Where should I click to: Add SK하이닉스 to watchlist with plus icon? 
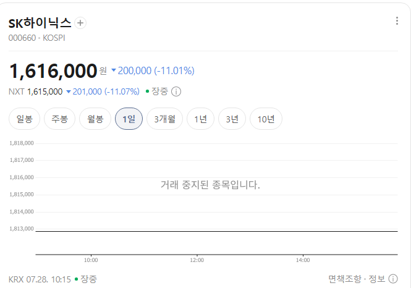[80, 23]
